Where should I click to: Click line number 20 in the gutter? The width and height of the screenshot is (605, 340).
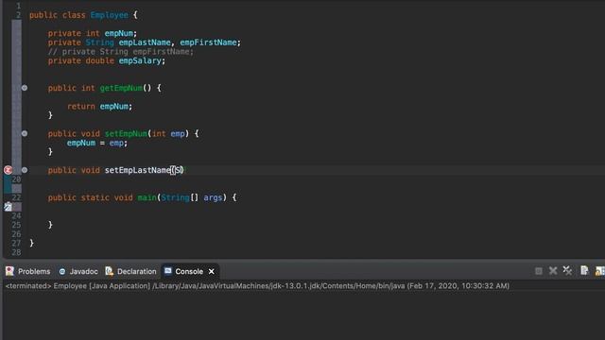coord(16,179)
